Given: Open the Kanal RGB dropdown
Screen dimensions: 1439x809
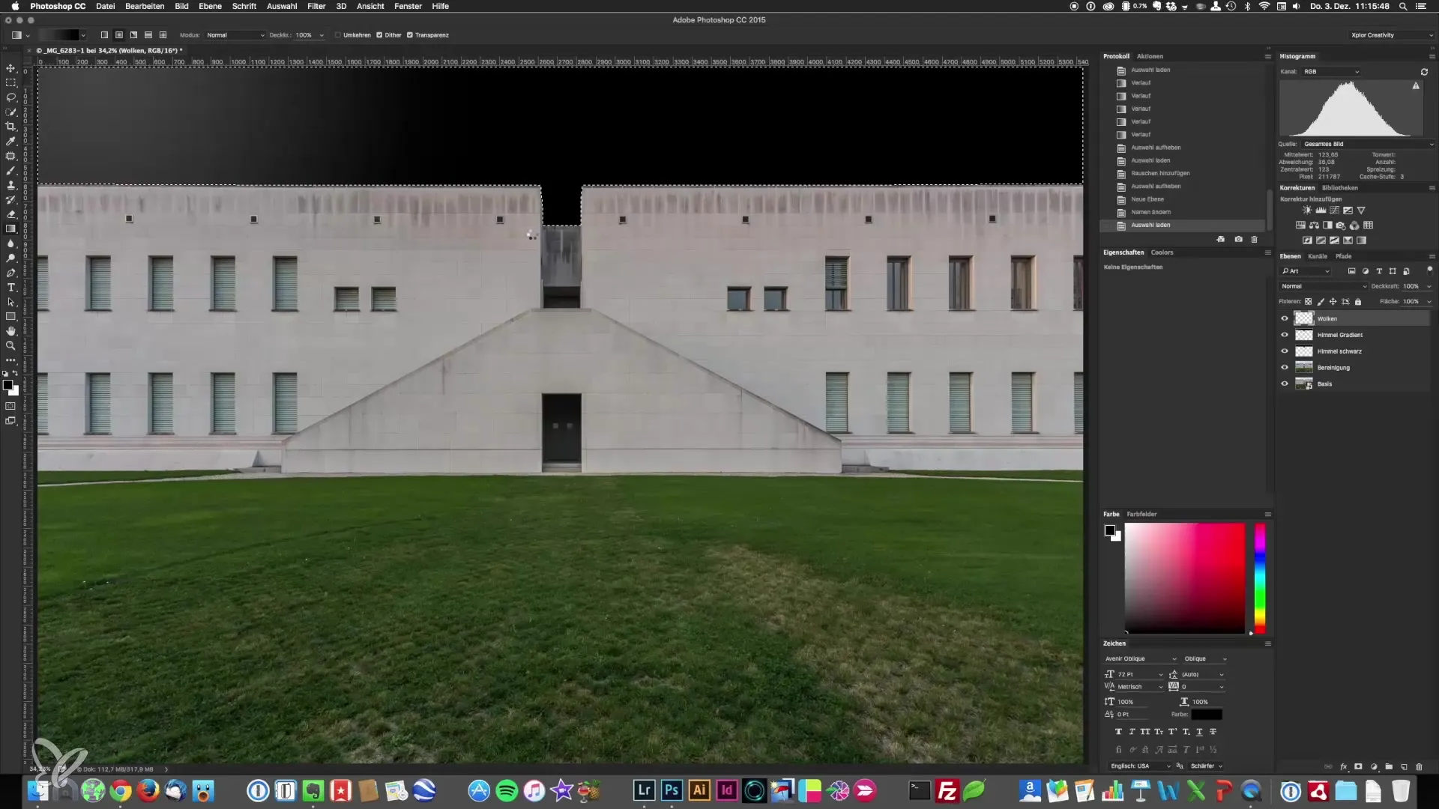Looking at the screenshot, I should [x=1331, y=72].
